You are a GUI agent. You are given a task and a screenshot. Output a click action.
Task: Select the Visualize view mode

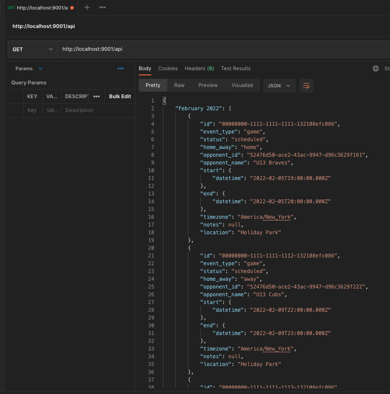(x=242, y=85)
